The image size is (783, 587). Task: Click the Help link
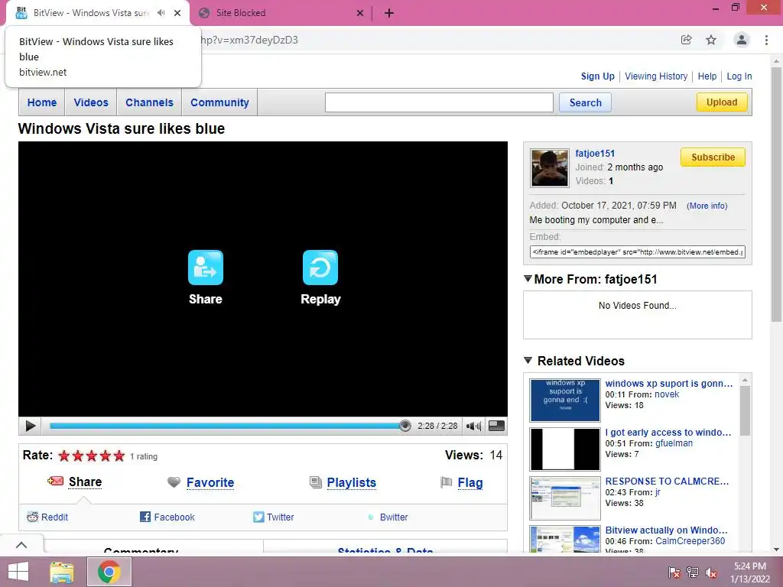[x=707, y=76]
